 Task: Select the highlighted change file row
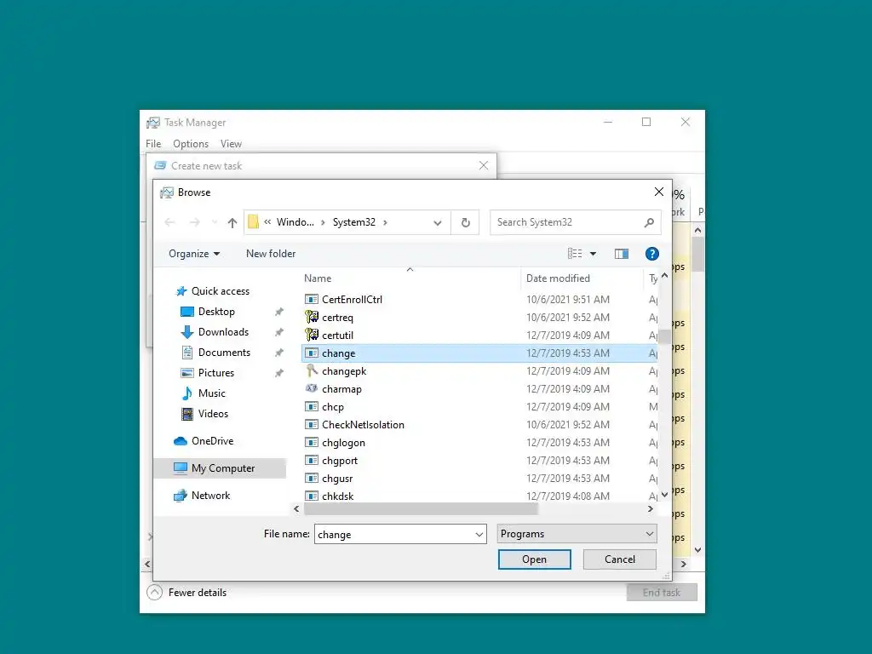pyautogui.click(x=479, y=353)
